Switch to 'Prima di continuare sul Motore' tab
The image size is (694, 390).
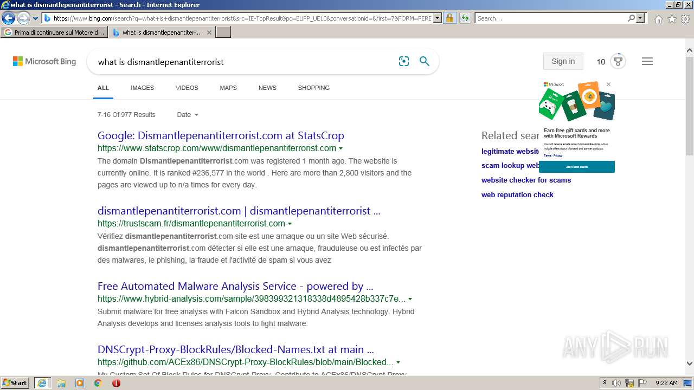point(55,32)
